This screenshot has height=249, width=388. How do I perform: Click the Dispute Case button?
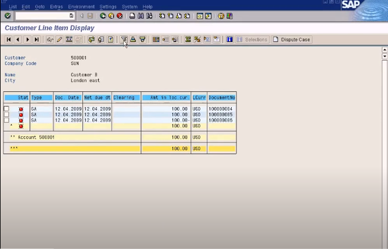click(292, 40)
